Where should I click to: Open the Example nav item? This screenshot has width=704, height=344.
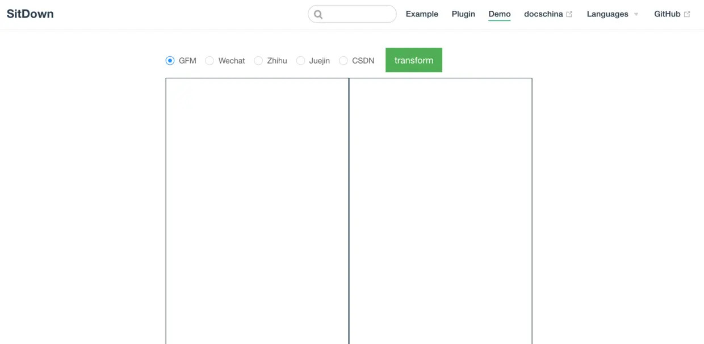click(422, 14)
